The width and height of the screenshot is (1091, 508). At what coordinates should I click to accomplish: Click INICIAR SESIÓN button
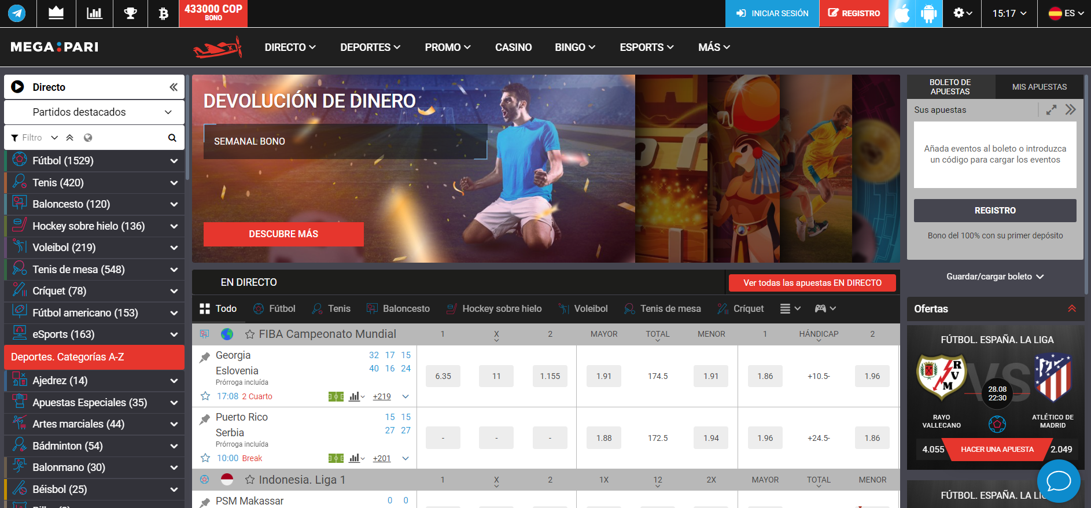click(x=772, y=13)
